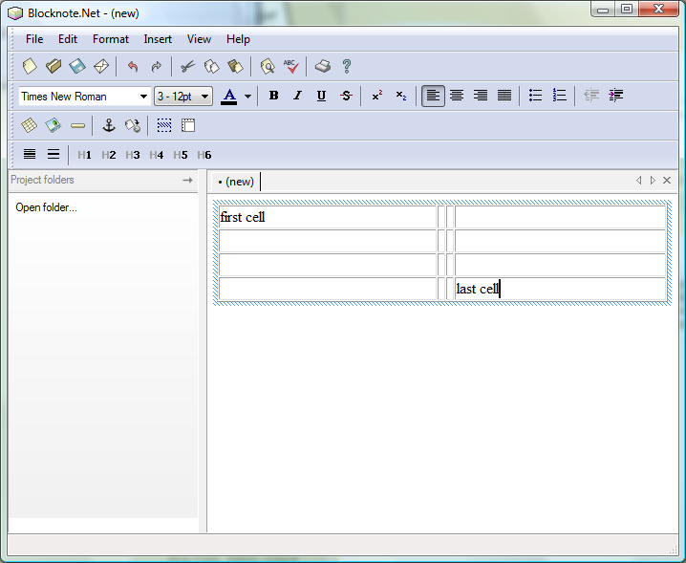Apply Heading 6 style

(204, 155)
